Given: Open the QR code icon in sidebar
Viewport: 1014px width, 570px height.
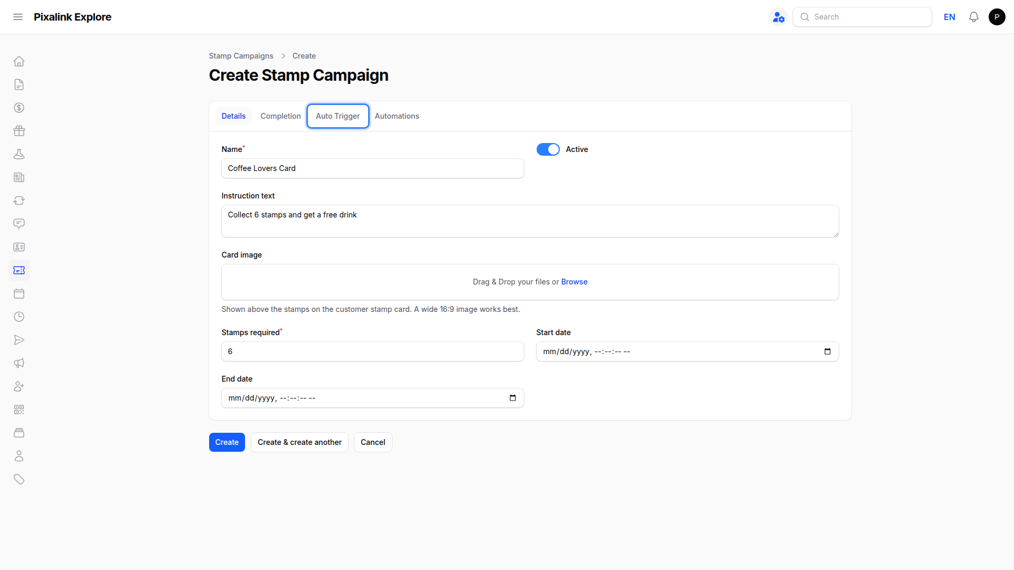Looking at the screenshot, I should tap(19, 410).
